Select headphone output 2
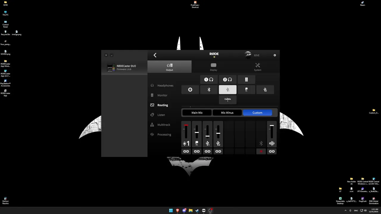This screenshot has width=381, height=214. click(227, 80)
